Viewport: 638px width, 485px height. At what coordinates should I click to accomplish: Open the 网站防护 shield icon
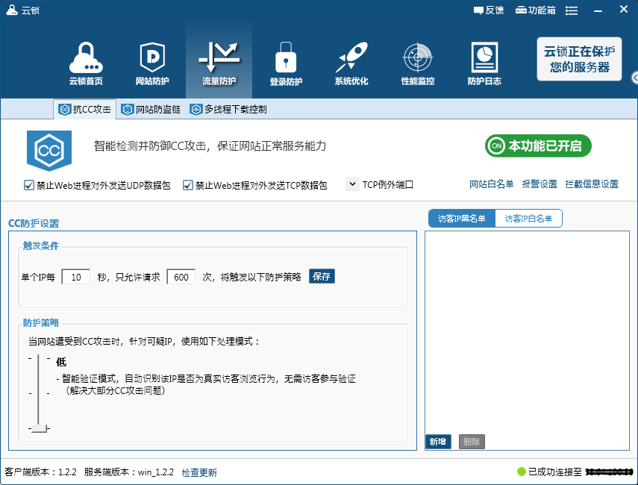click(152, 63)
